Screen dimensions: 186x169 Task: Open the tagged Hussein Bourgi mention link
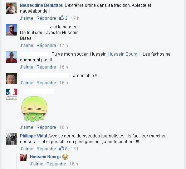[x=123, y=54]
